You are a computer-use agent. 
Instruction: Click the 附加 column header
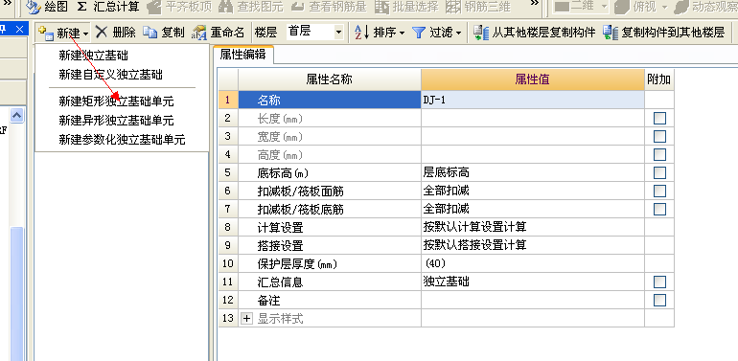[659, 79]
